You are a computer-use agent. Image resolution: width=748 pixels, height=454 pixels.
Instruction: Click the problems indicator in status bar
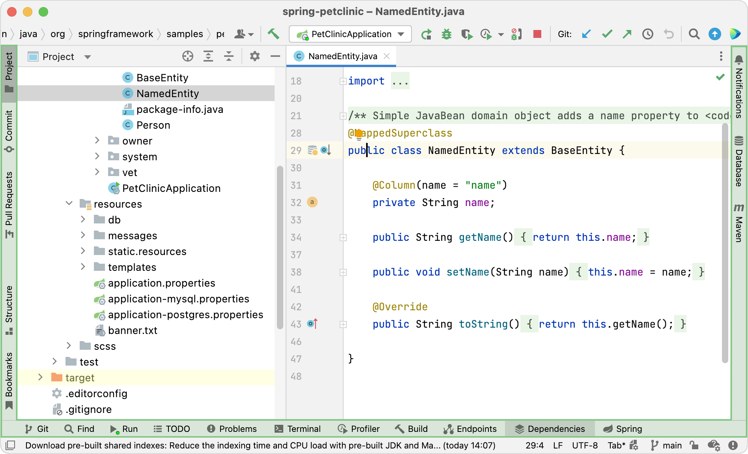pyautogui.click(x=733, y=446)
